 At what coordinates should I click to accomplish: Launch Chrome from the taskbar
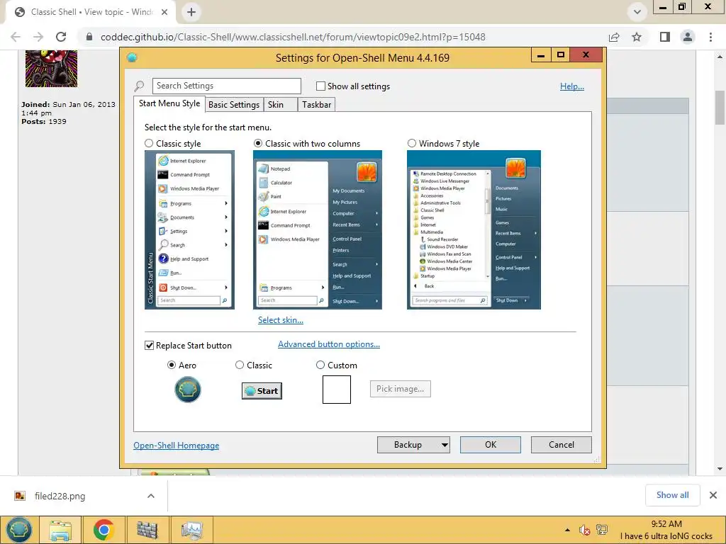104,530
